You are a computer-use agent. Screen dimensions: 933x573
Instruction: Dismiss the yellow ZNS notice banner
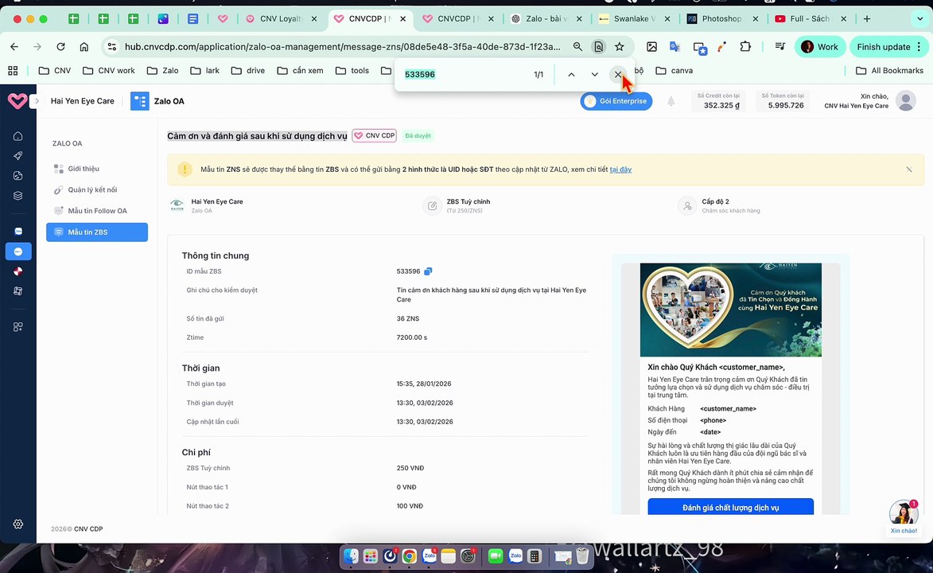click(909, 170)
